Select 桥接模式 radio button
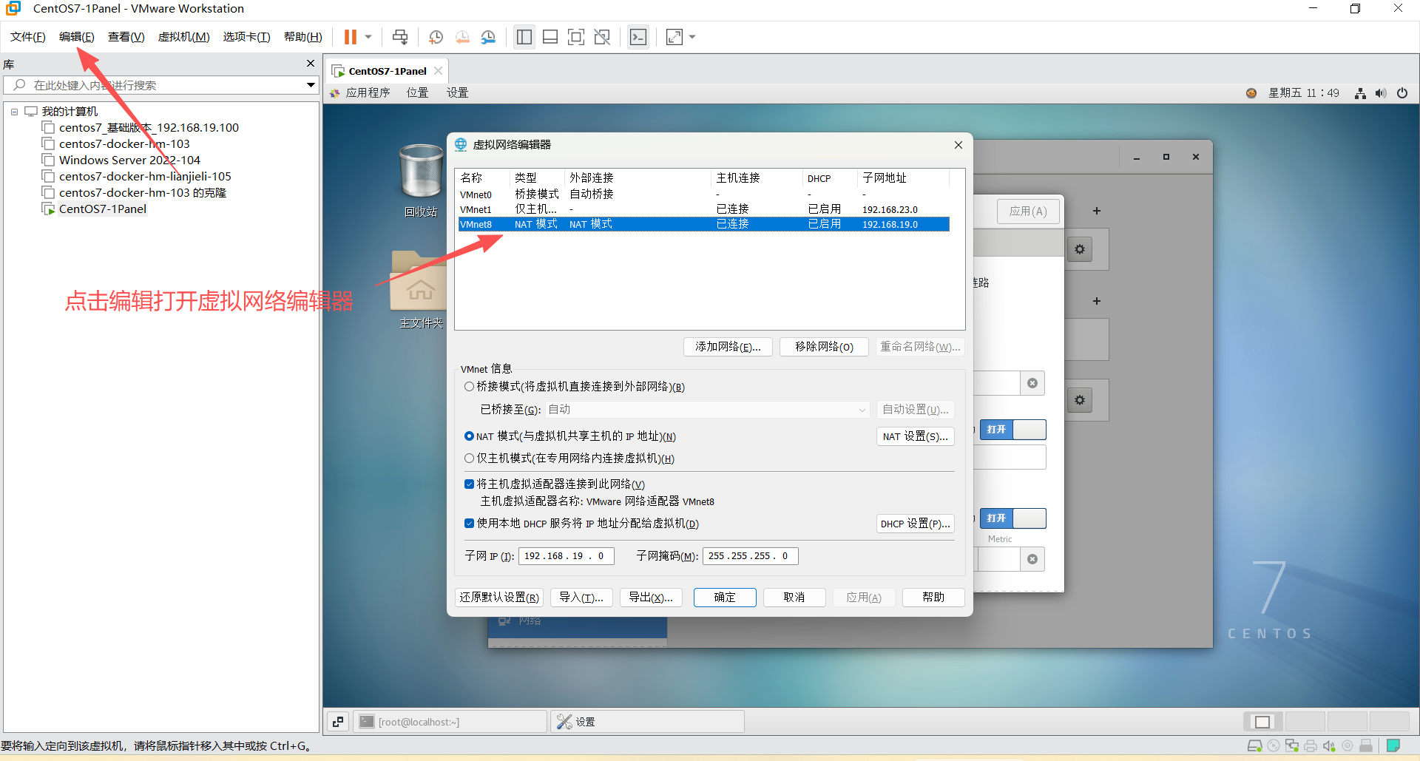1420x761 pixels. click(469, 386)
